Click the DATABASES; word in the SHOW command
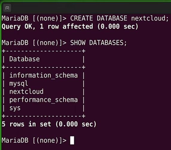 [x=108, y=43]
